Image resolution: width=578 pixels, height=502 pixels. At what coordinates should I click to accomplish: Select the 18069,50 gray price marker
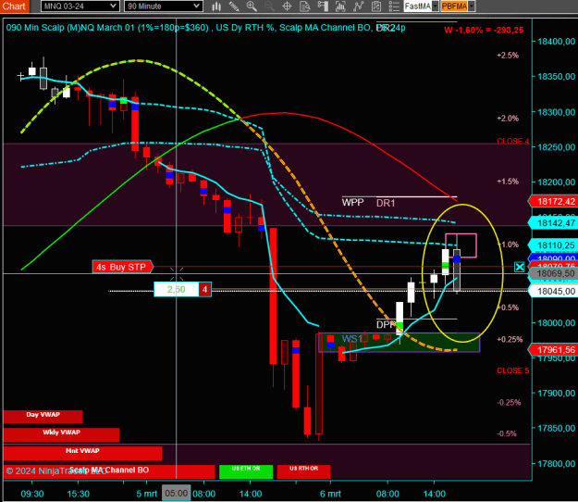click(553, 273)
